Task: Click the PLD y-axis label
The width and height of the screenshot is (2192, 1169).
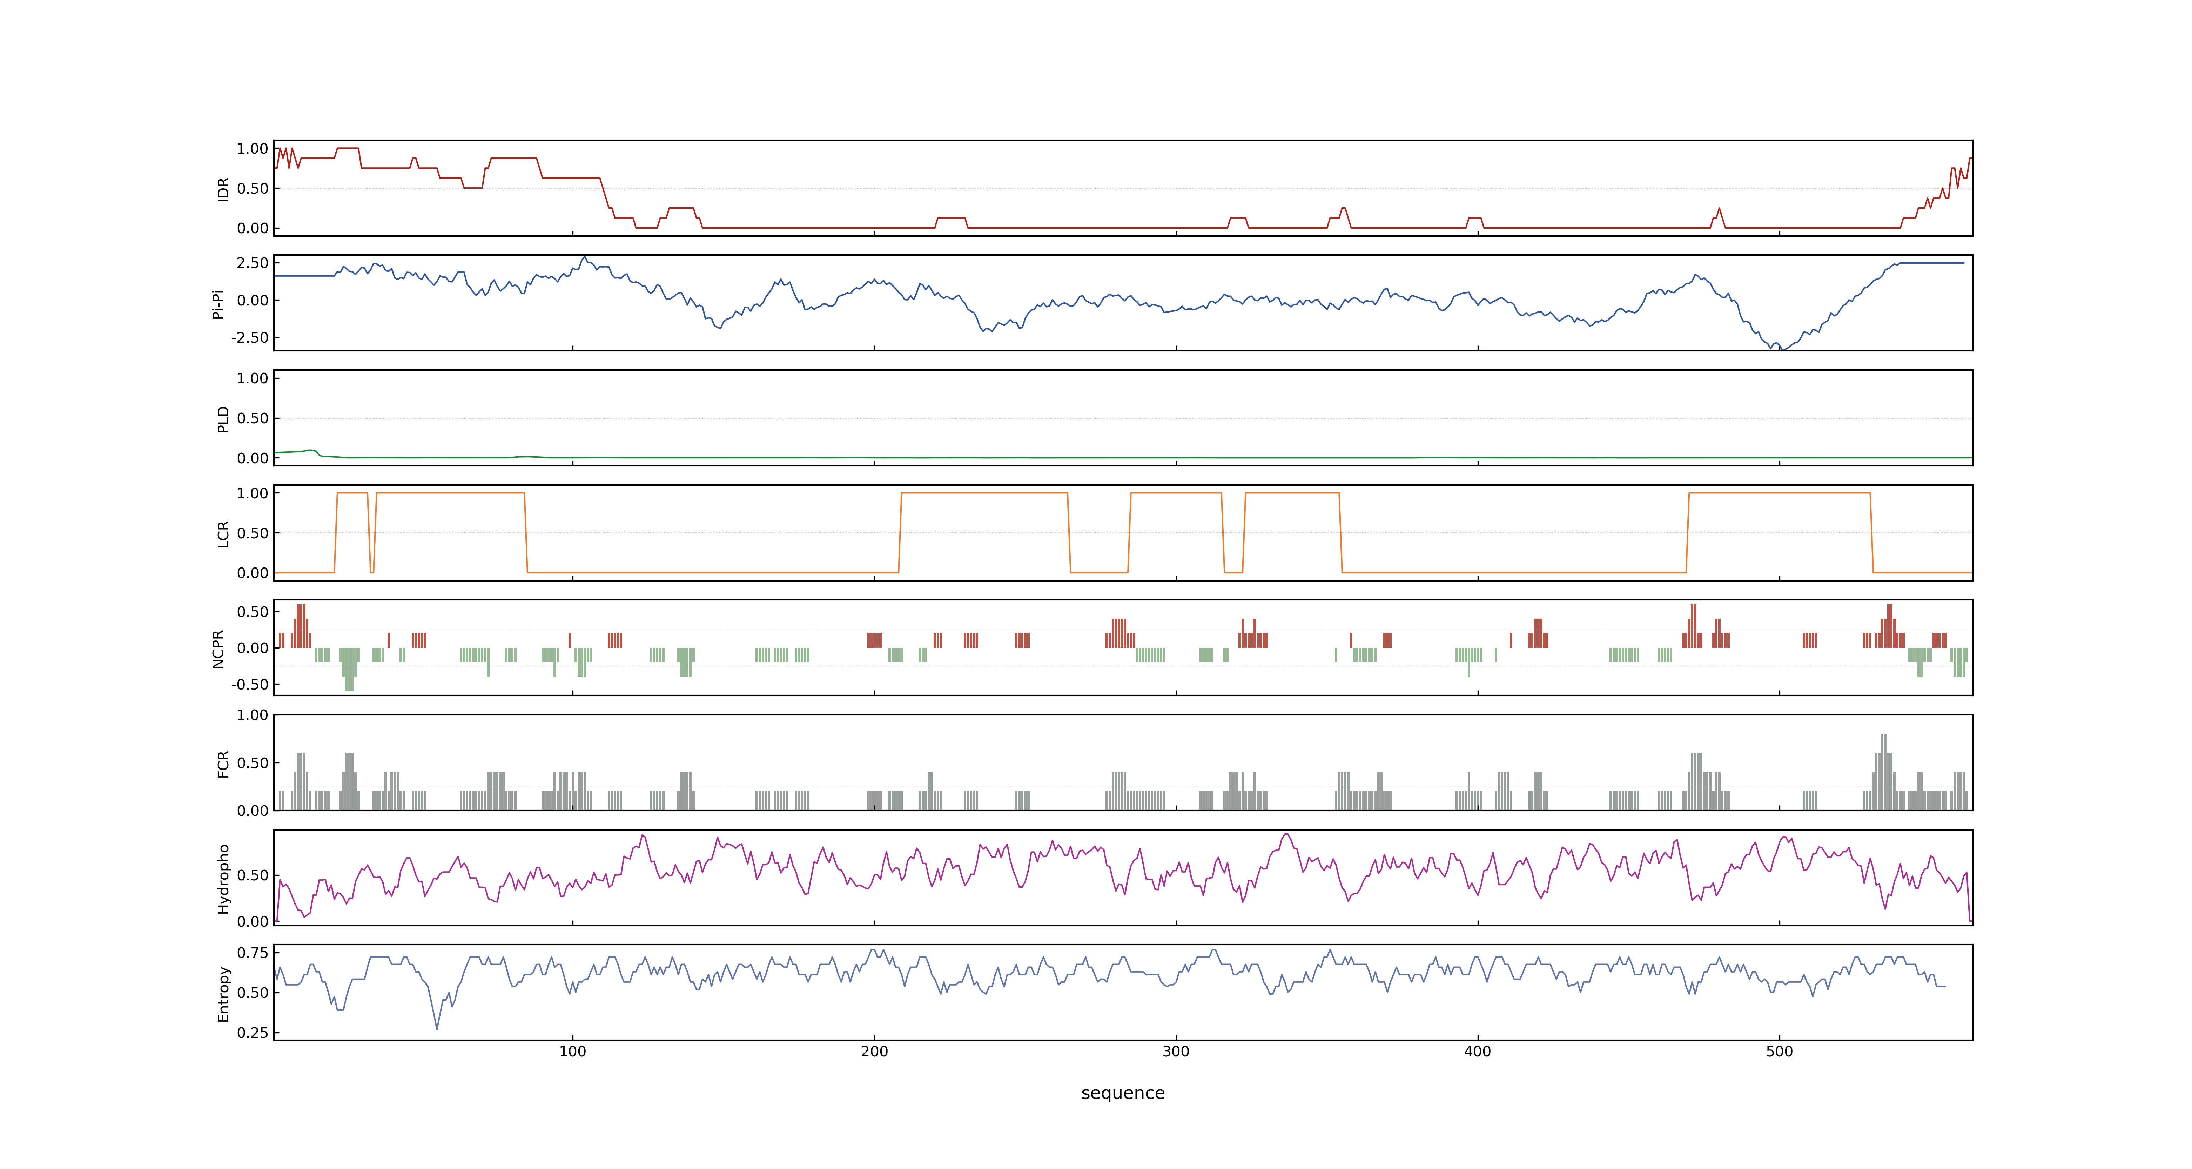Action: click(x=223, y=418)
